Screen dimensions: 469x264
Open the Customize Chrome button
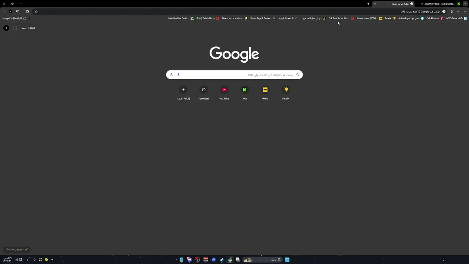point(16,249)
